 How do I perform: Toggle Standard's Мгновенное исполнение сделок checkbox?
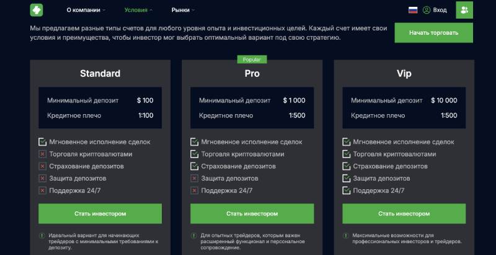(43, 142)
